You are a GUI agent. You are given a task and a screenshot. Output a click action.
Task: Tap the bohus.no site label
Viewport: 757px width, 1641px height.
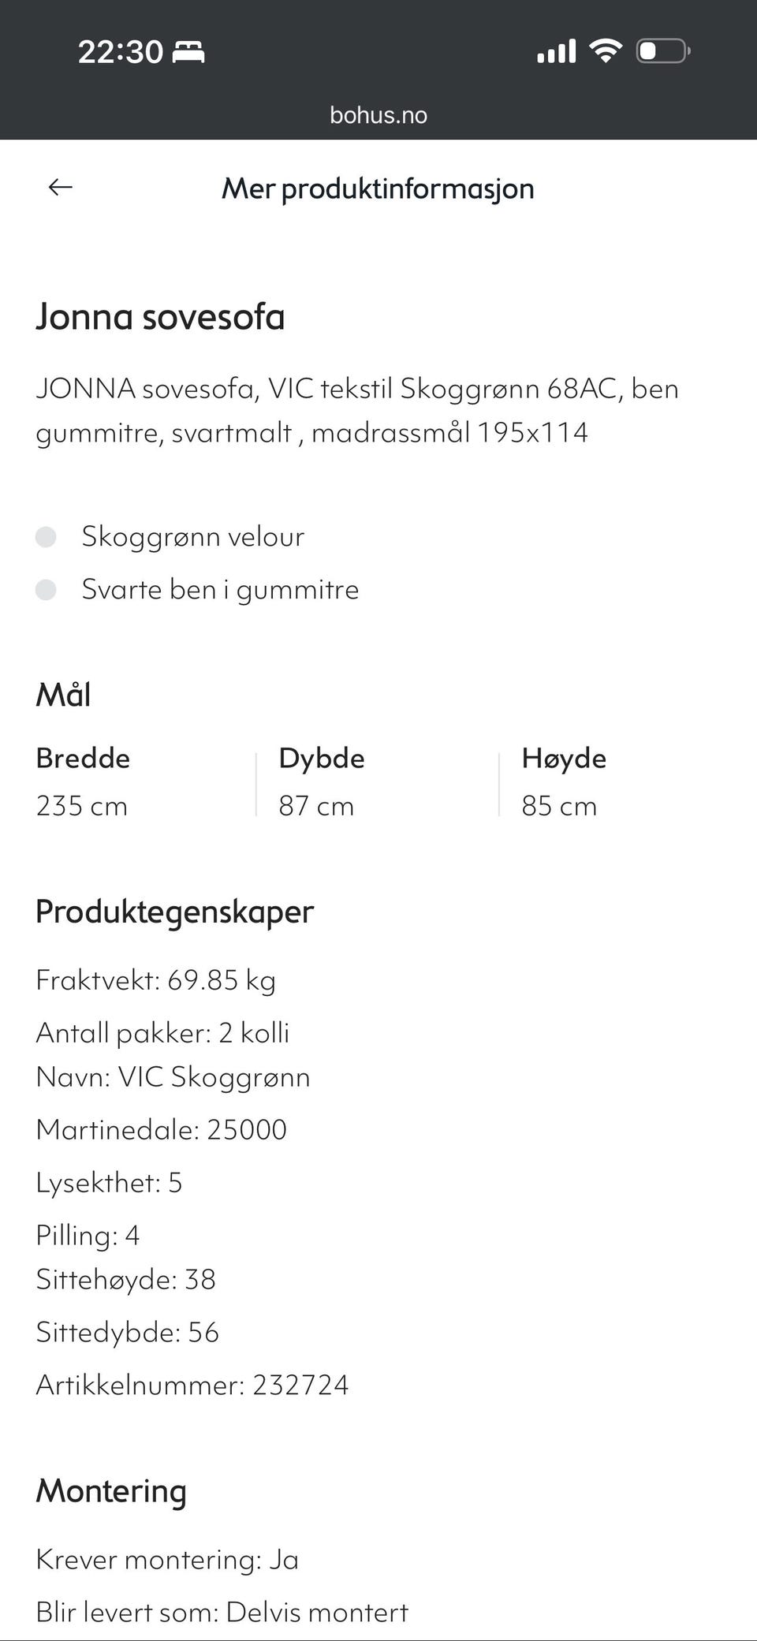[x=378, y=115]
